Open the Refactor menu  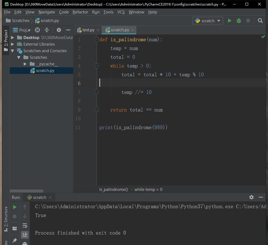coord(80,12)
